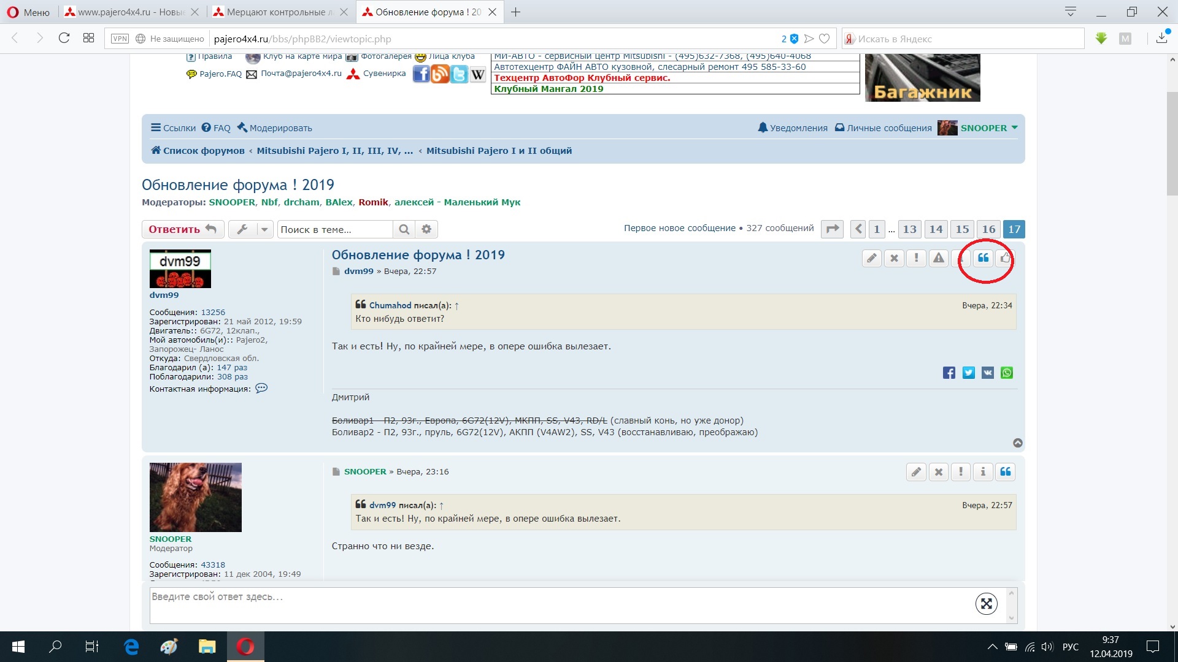
Task: Expand full editor in quick reply box
Action: click(986, 604)
